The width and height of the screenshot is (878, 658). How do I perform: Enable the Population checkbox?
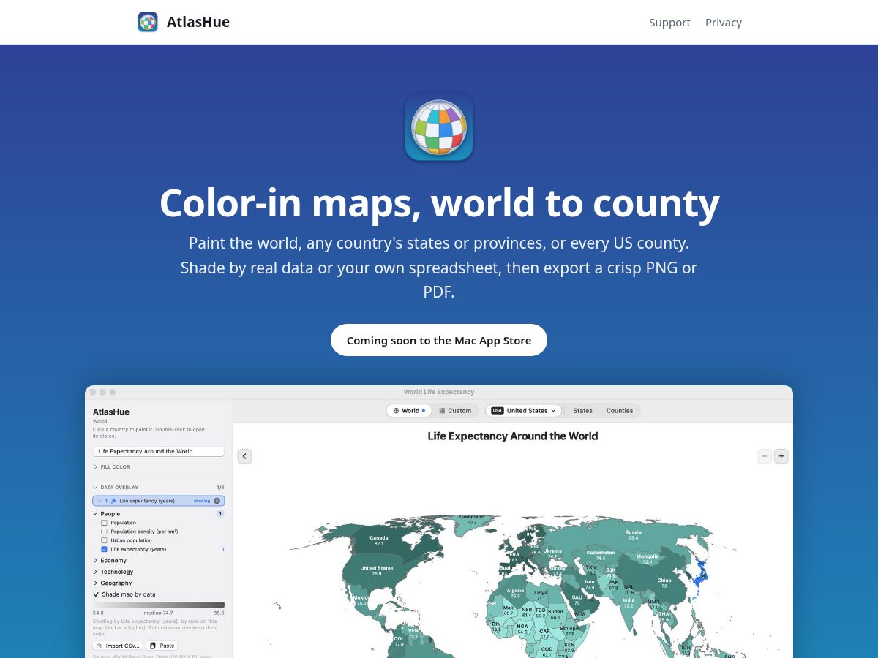[x=104, y=523]
